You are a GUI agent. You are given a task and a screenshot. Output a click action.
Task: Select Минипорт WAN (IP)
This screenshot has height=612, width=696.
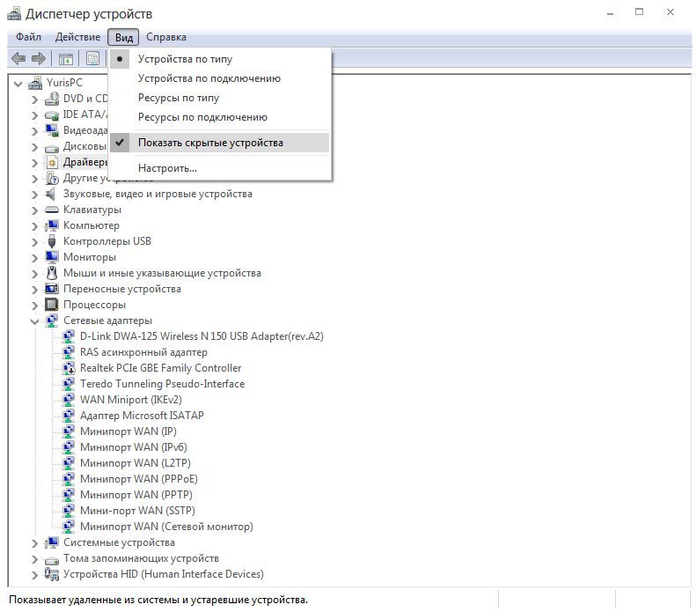(128, 431)
